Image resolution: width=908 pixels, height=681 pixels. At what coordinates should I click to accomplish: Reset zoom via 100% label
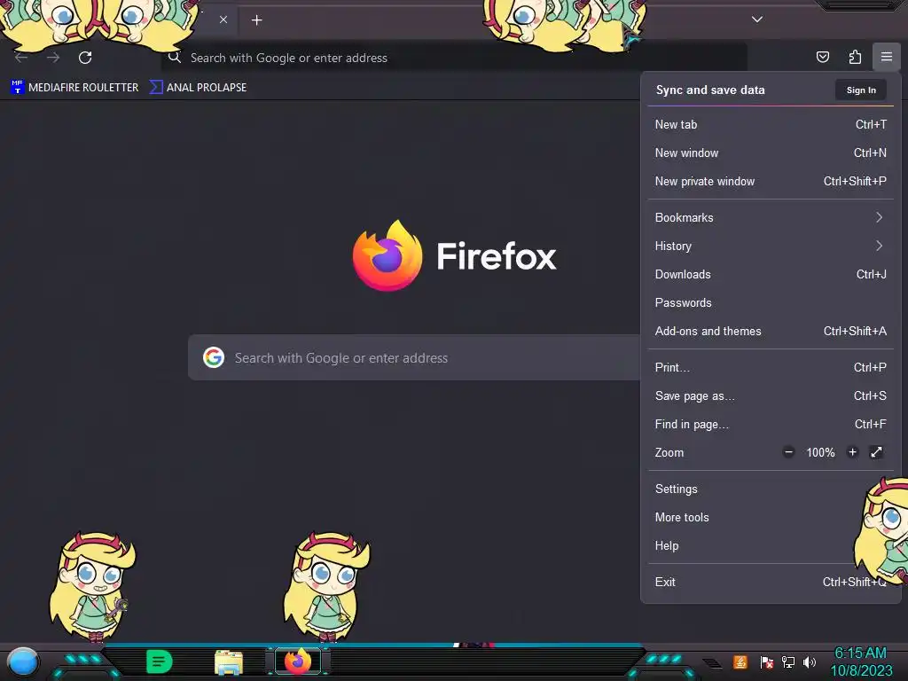point(820,452)
